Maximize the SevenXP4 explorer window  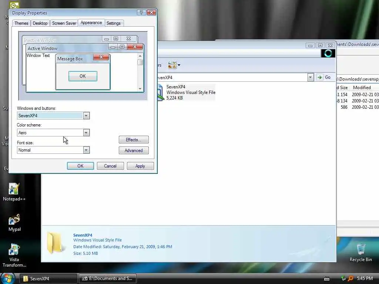[x=320, y=45]
